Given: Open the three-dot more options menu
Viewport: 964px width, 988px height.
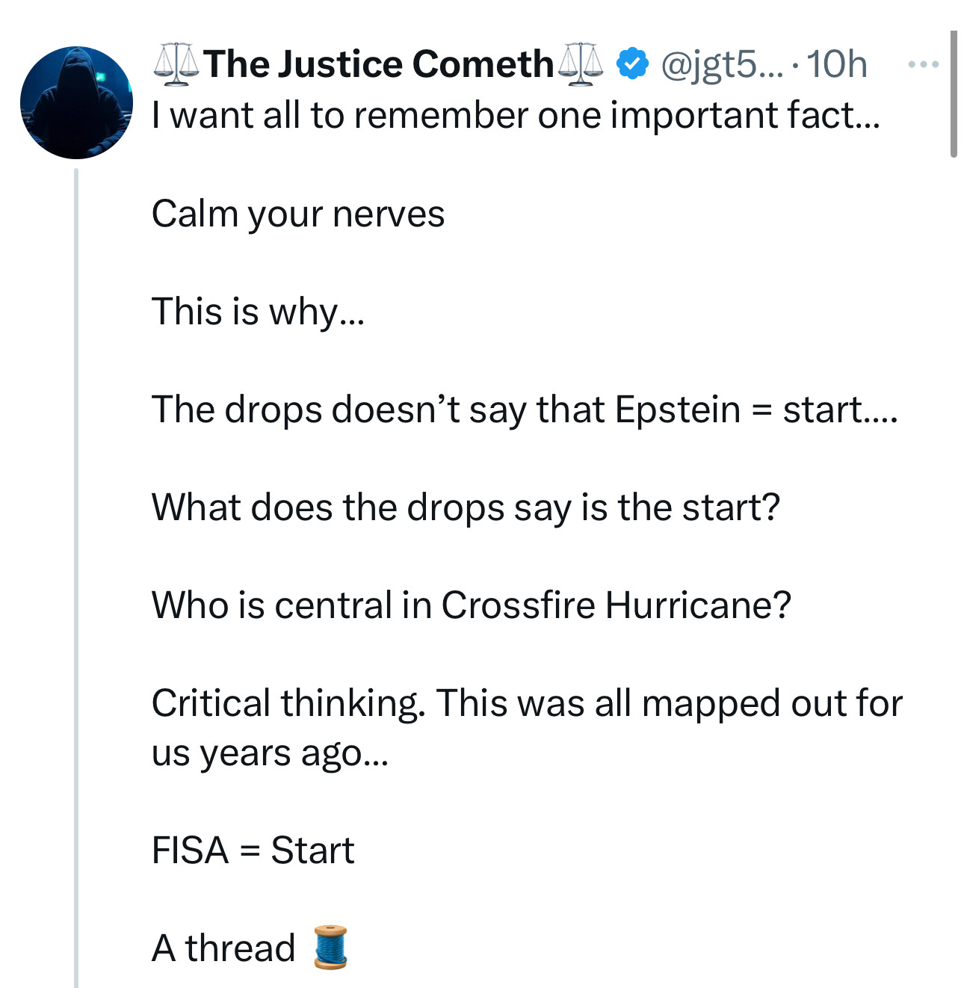Looking at the screenshot, I should (923, 65).
